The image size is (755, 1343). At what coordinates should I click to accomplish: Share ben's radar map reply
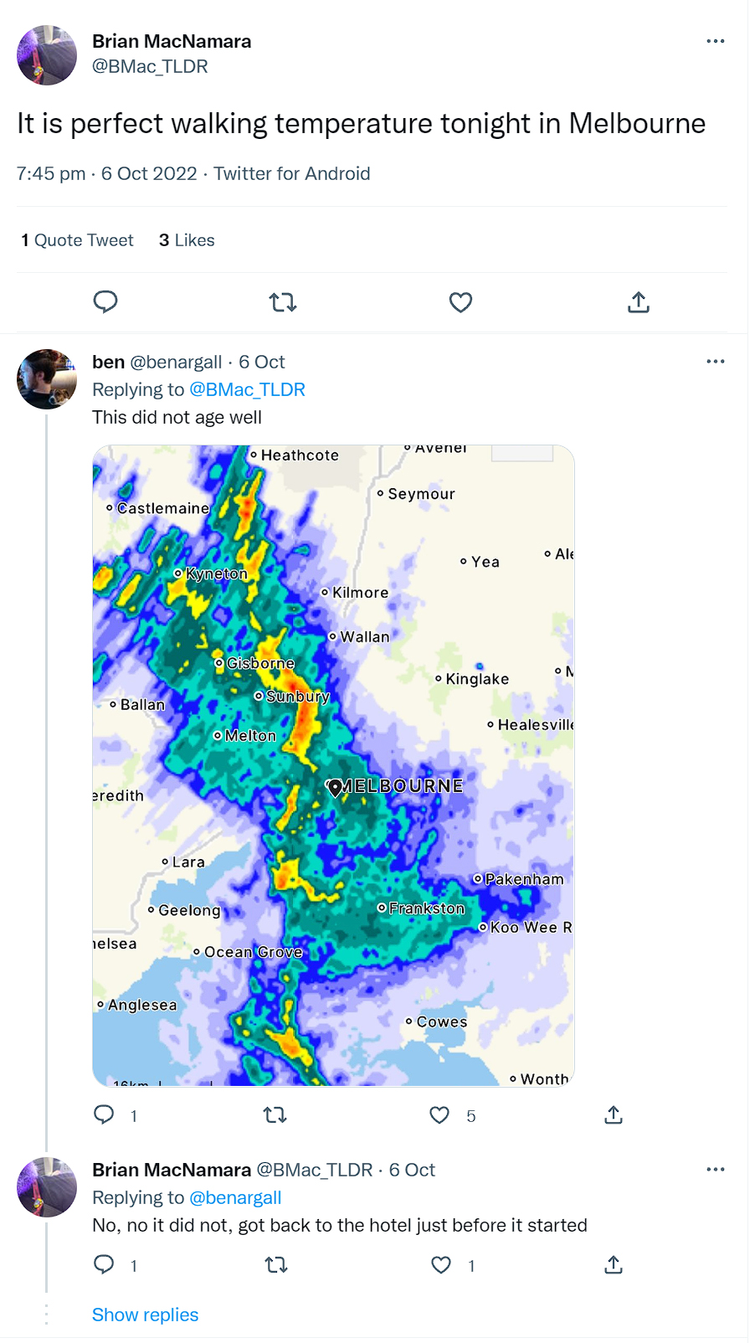coord(613,1115)
